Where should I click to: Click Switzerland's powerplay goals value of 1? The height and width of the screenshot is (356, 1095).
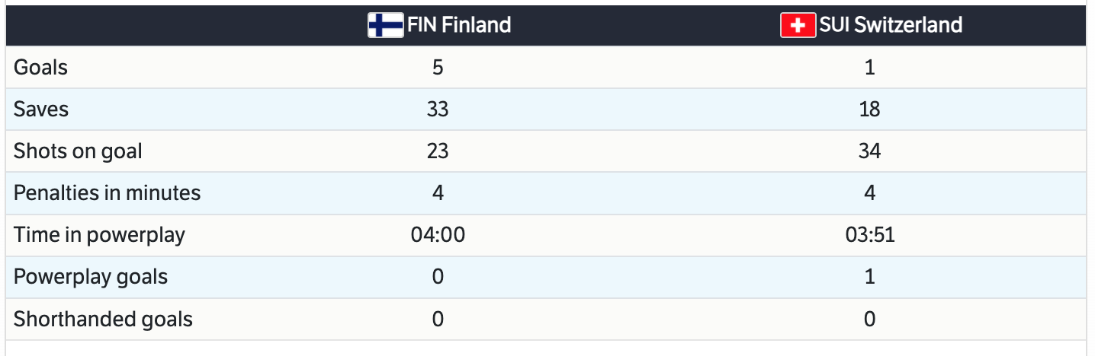(x=869, y=277)
